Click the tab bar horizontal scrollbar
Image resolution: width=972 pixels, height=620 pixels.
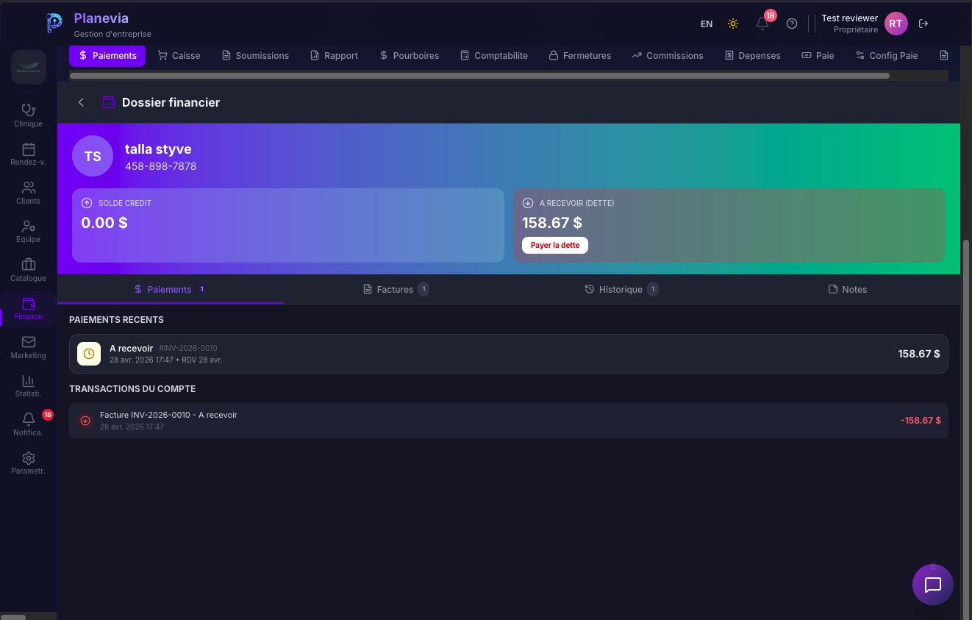[x=479, y=75]
